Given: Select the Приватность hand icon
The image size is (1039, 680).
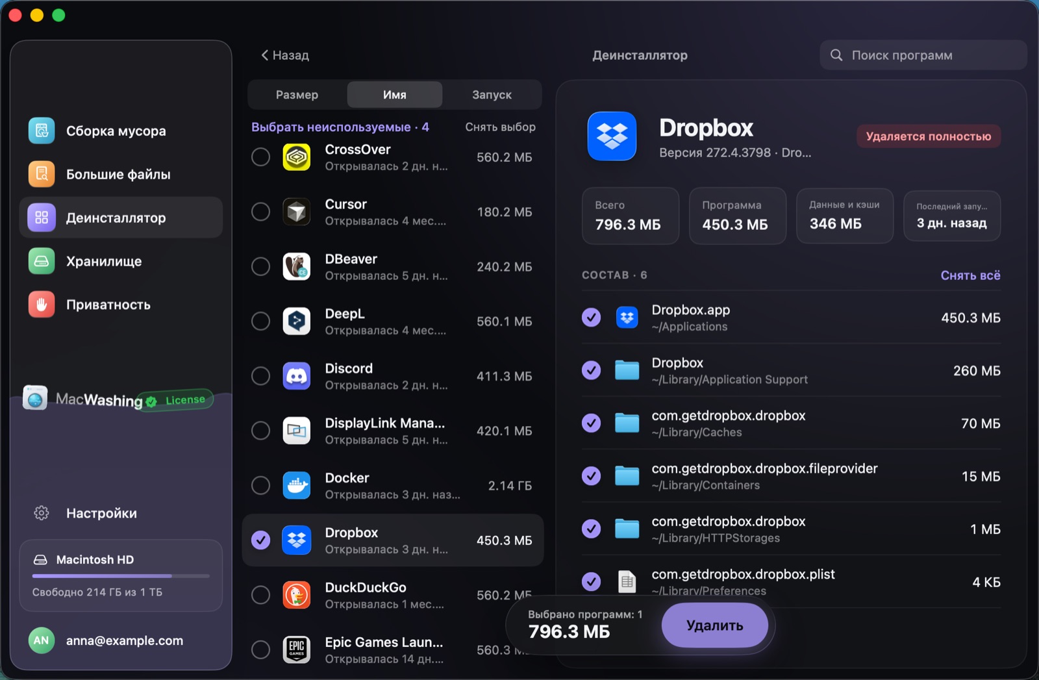Looking at the screenshot, I should pos(42,305).
